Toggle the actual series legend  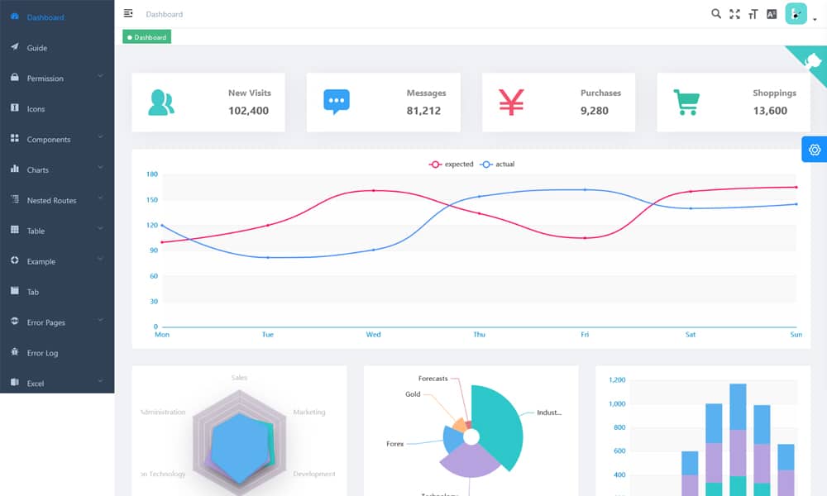(497, 165)
